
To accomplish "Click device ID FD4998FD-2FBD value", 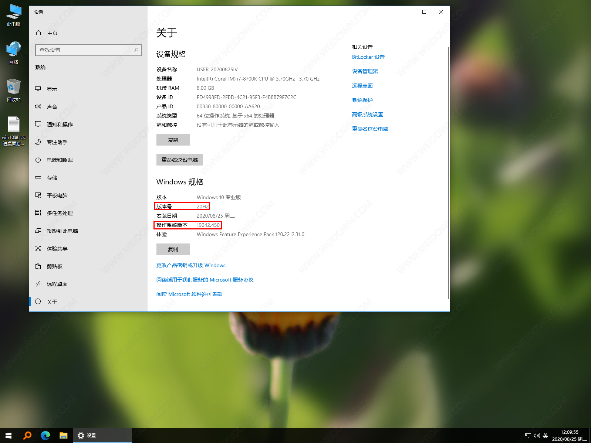I will [x=246, y=97].
